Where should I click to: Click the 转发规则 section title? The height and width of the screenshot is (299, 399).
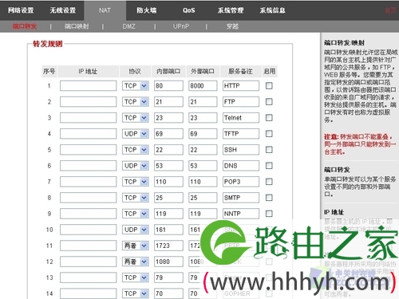pyautogui.click(x=48, y=44)
